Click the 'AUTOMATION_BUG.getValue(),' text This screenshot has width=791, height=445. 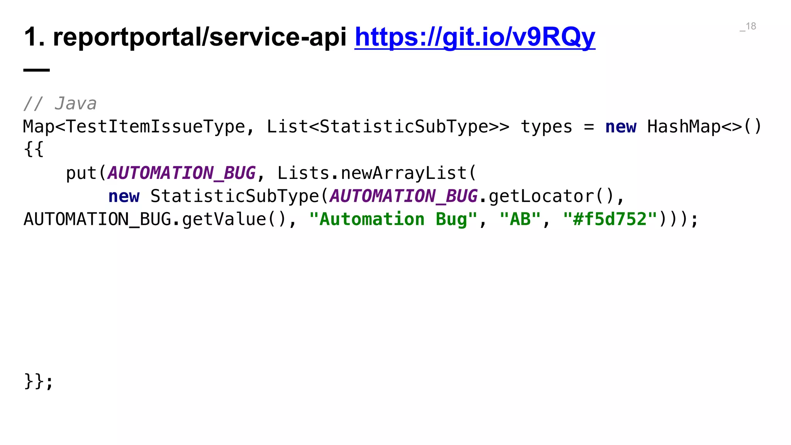(x=160, y=219)
